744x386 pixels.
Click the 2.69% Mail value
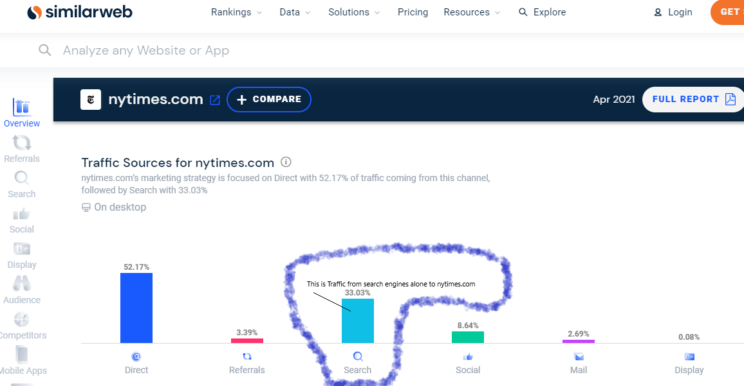[x=579, y=334]
